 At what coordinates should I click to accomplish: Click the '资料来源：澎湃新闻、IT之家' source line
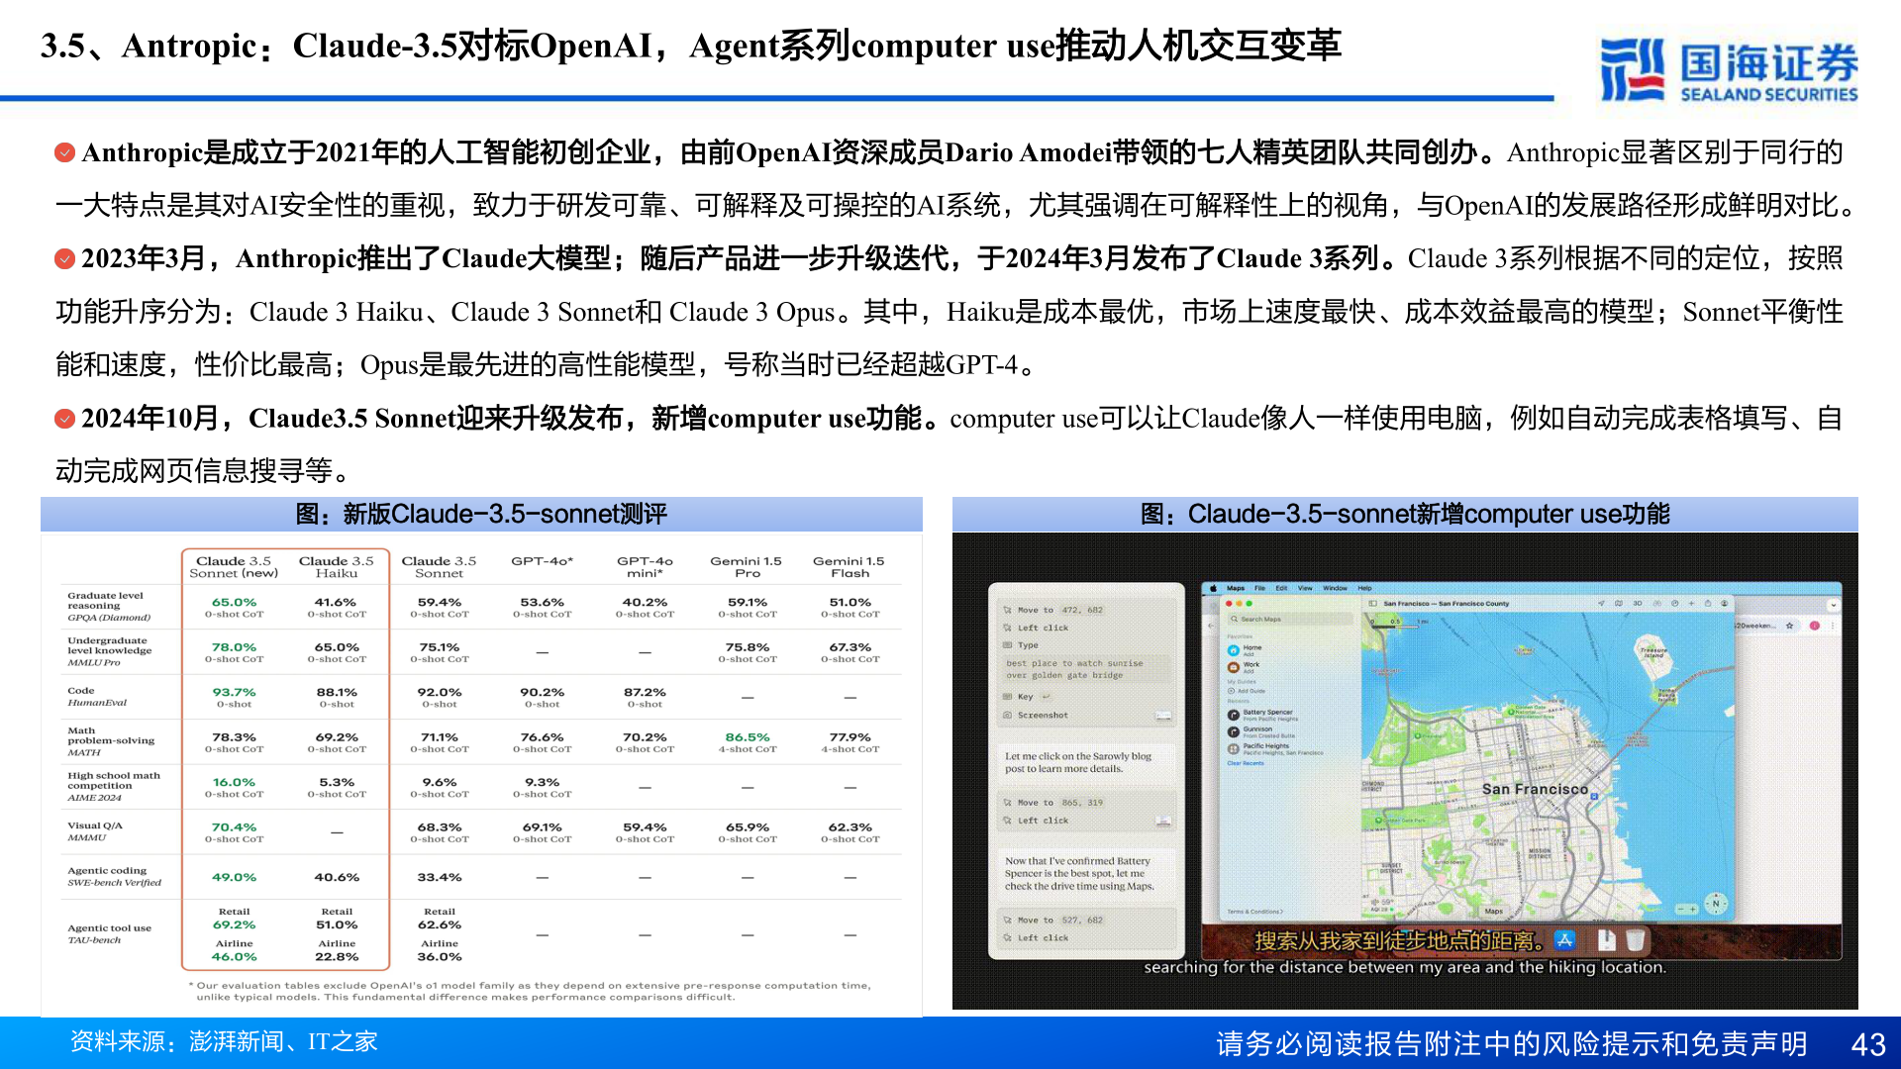click(x=224, y=1041)
